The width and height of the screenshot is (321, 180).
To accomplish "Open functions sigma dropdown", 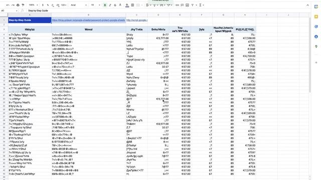I will click(x=202, y=5).
